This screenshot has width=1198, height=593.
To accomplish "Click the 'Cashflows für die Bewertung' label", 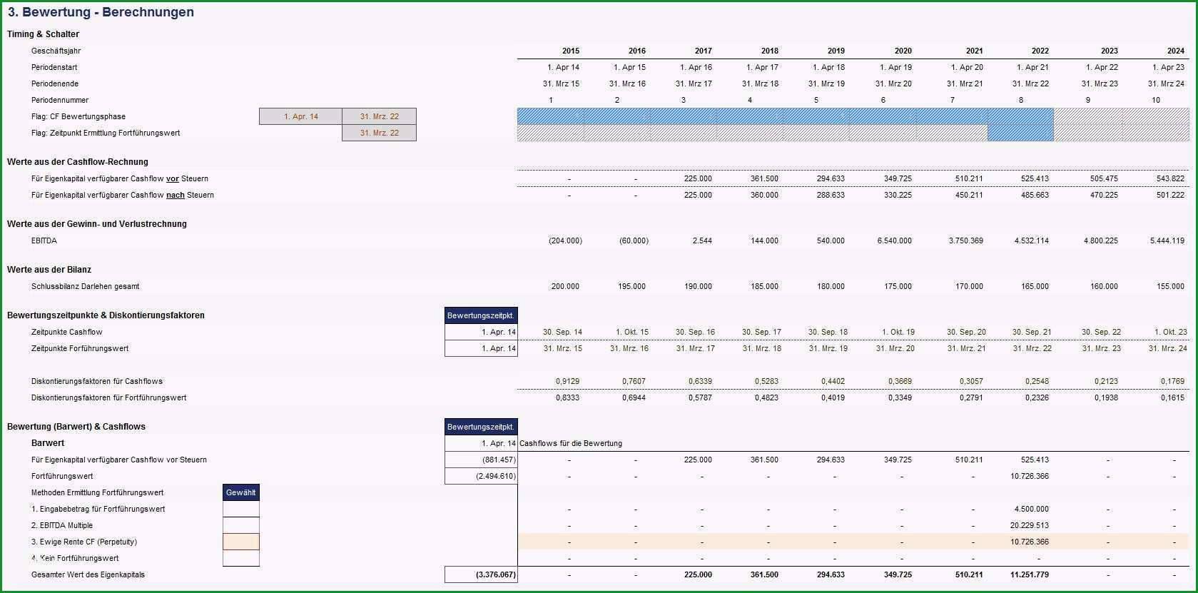I will click(x=571, y=443).
